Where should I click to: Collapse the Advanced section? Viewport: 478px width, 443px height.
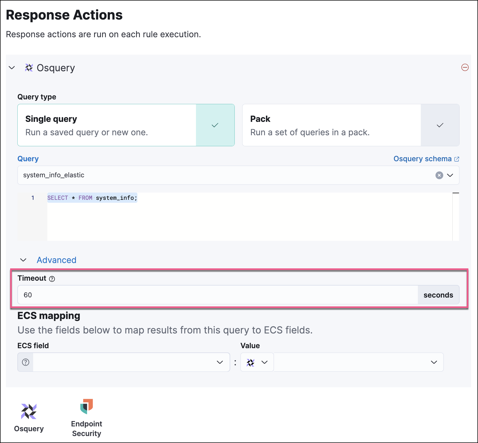point(24,260)
